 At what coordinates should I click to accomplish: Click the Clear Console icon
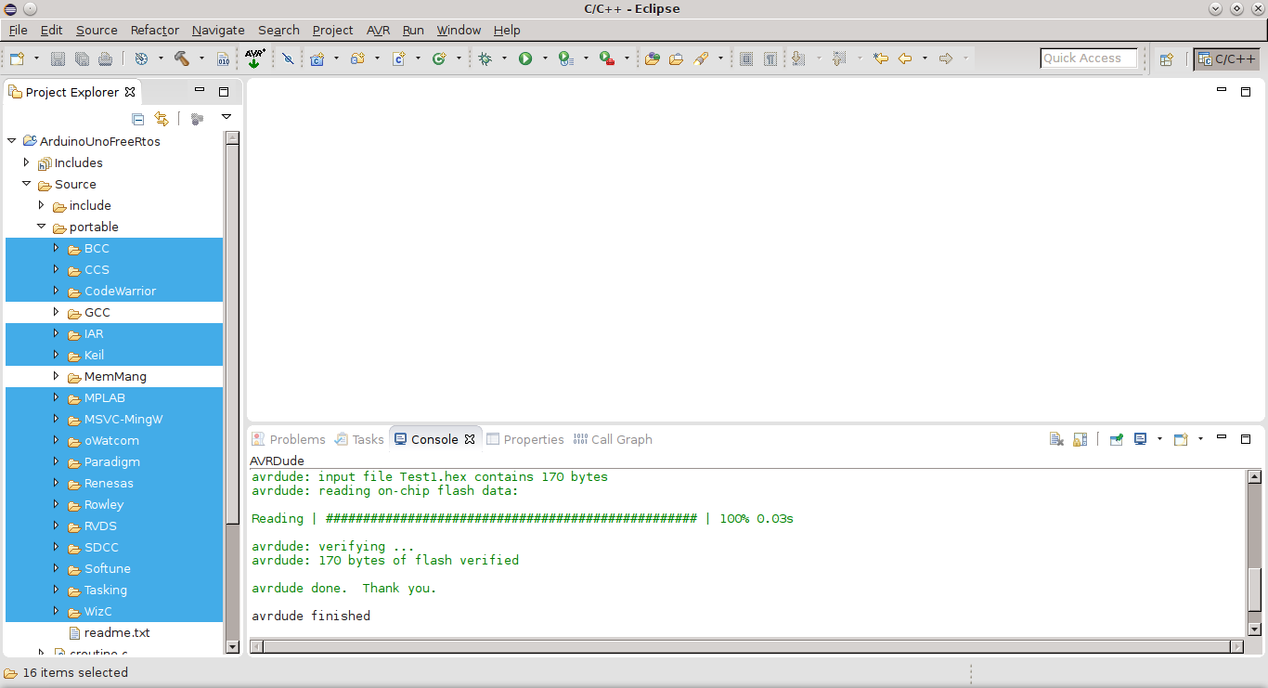click(1056, 439)
